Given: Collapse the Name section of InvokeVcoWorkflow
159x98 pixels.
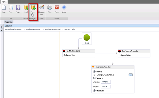Looking at the screenshot, I should coord(94,72).
